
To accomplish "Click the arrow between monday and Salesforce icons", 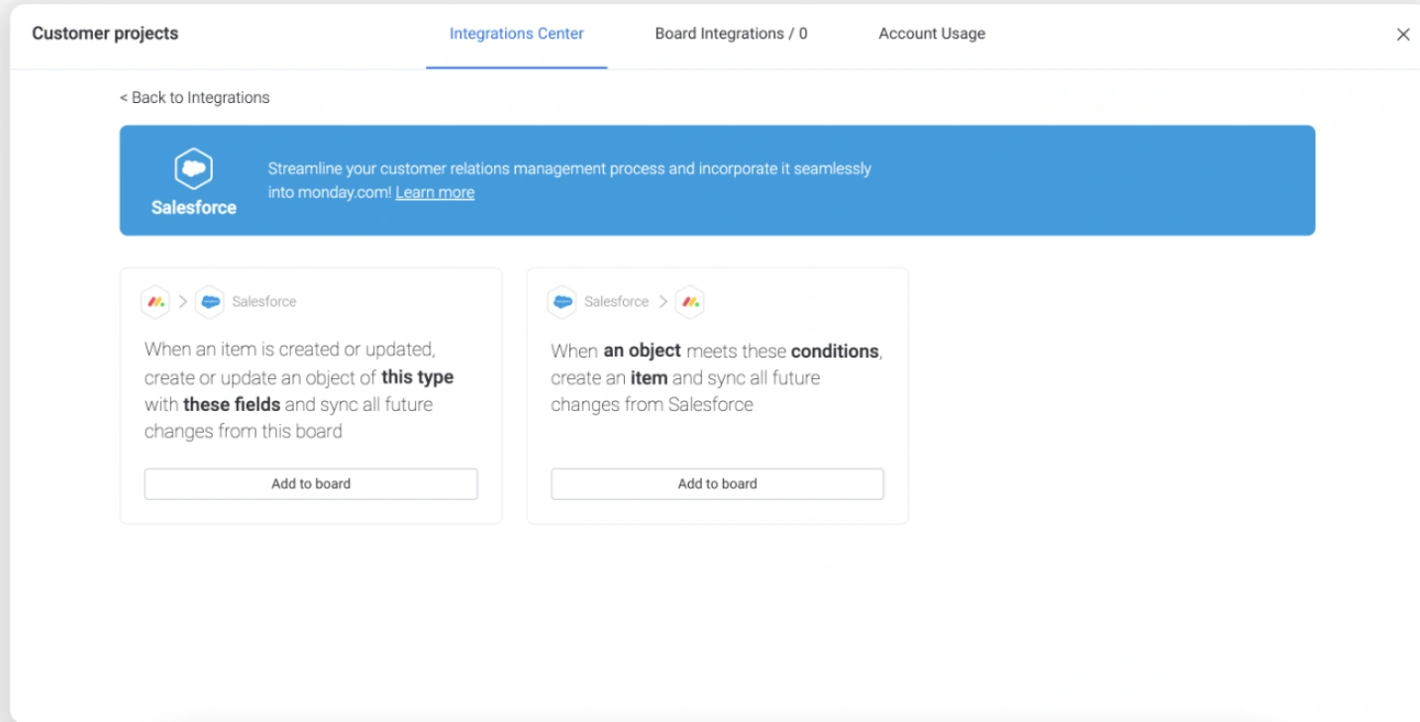I will click(182, 302).
